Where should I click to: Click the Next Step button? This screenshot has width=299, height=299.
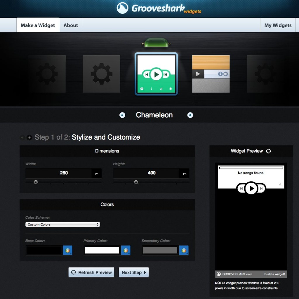click(x=134, y=272)
